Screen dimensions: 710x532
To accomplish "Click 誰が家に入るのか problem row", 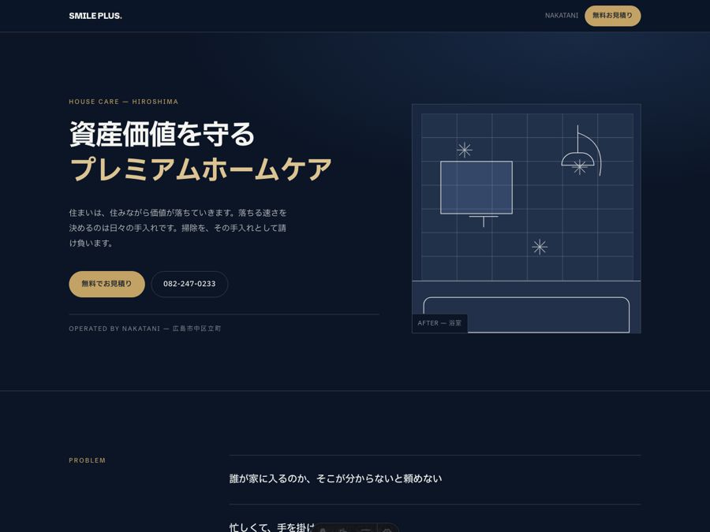I will [435, 479].
